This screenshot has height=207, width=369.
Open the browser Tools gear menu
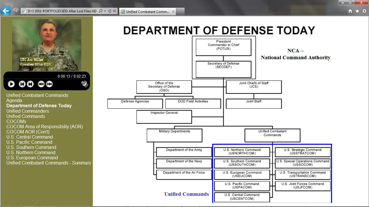(x=364, y=11)
